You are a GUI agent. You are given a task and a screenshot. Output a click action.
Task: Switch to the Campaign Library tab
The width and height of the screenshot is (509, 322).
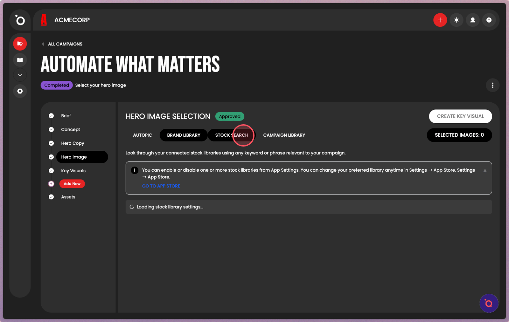click(284, 135)
